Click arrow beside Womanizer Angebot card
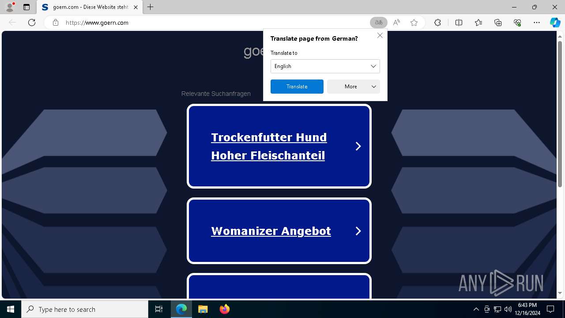Viewport: 565px width, 318px height. click(358, 231)
